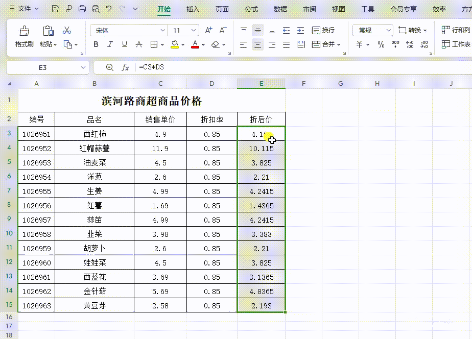Apply percent style with the % icon
This screenshot has width=472, height=339.
[381, 44]
